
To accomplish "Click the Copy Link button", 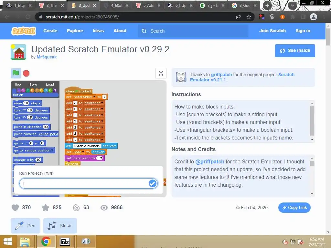I will [294, 208].
